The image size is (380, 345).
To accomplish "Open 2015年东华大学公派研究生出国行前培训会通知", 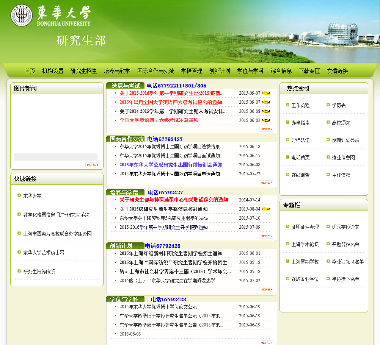I will [x=171, y=165].
